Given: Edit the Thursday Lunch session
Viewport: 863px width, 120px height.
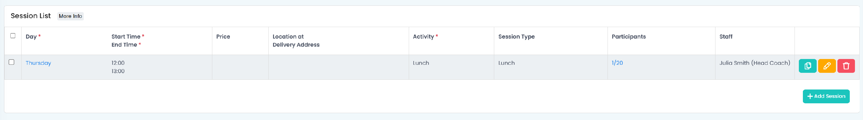Looking at the screenshot, I should [x=827, y=66].
